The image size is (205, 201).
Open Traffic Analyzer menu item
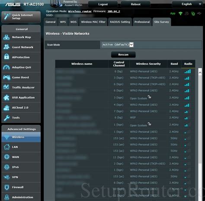tap(21, 88)
